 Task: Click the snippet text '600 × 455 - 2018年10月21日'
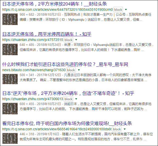(40, 104)
